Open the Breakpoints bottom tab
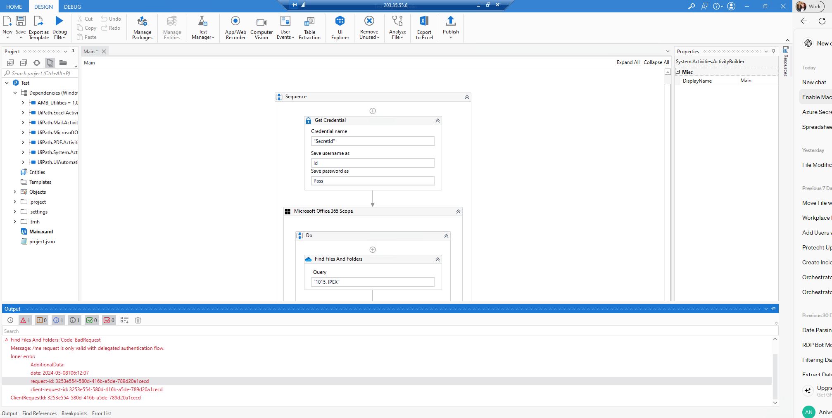 [74, 413]
